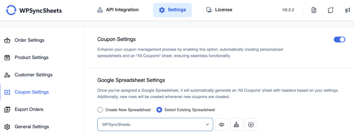Image resolution: width=354 pixels, height=135 pixels.
Task: Choose Select Existing Spreadsheet radio option
Action: [159, 110]
